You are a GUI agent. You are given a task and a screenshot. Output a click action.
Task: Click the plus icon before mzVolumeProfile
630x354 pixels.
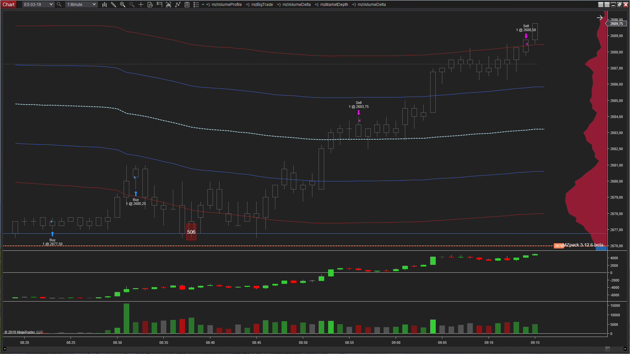coord(203,5)
